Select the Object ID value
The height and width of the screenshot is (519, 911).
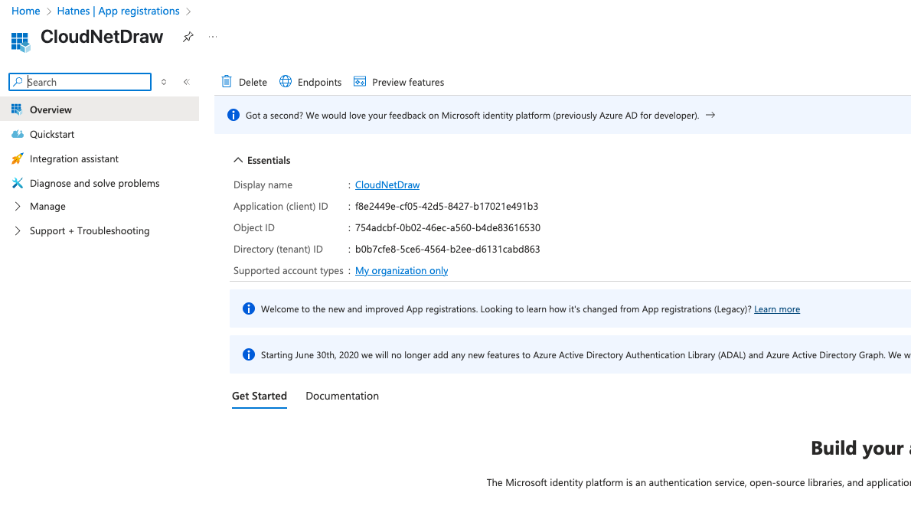pyautogui.click(x=447, y=228)
